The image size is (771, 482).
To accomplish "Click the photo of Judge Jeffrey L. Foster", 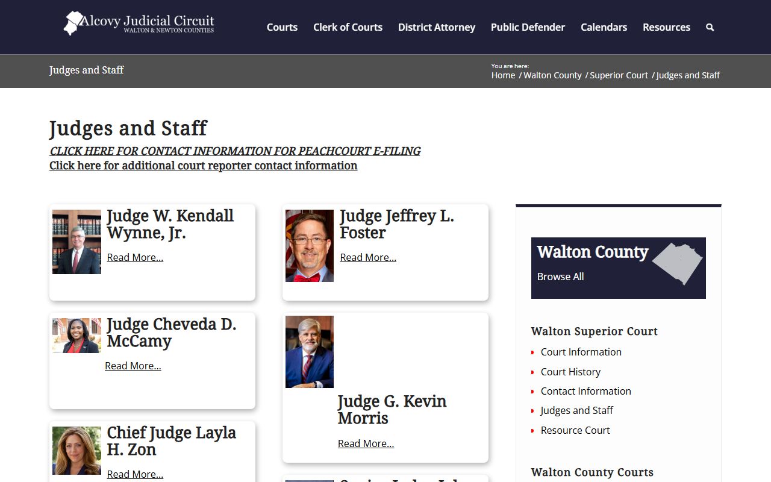I will 310,246.
